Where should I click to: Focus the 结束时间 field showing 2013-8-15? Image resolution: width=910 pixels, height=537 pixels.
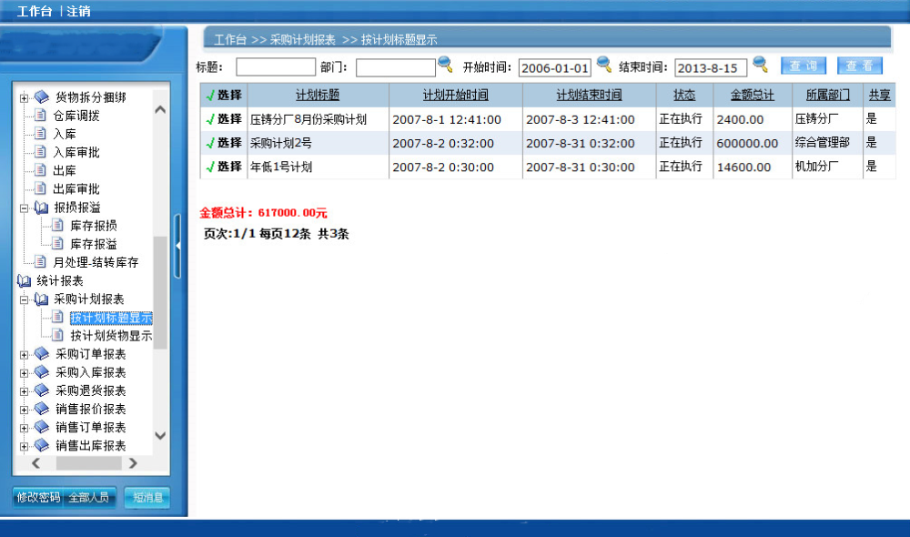pos(711,67)
